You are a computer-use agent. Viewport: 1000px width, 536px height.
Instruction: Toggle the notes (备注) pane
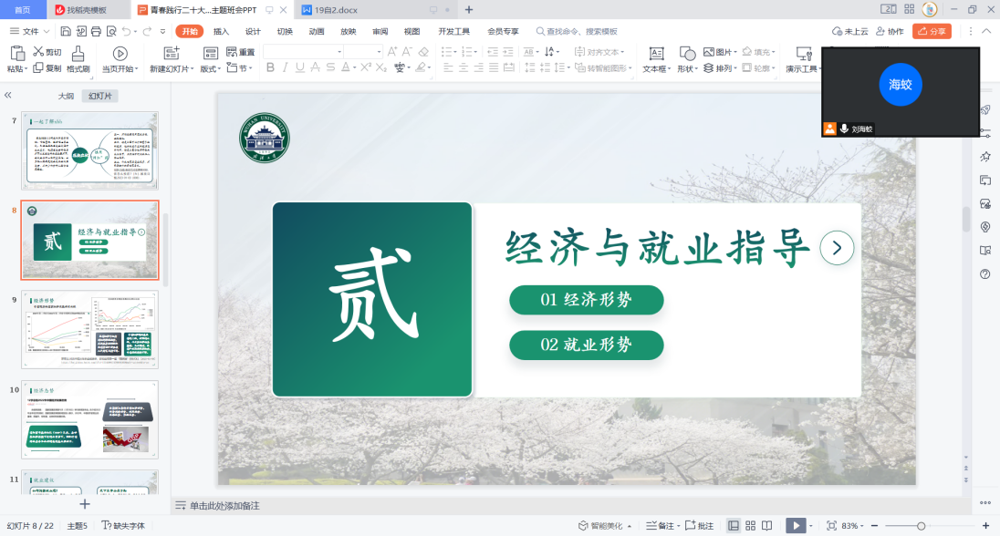click(659, 526)
